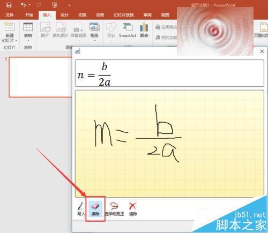Click the 图片 (Pictures) insert icon
The height and width of the screenshot is (233, 268).
pos(45,27)
